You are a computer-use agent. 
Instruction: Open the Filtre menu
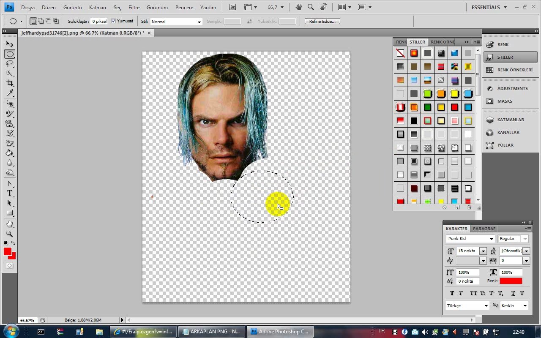coord(134,7)
